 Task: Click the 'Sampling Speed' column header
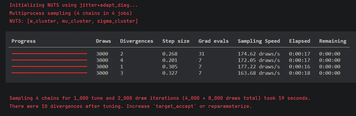[x=259, y=41]
